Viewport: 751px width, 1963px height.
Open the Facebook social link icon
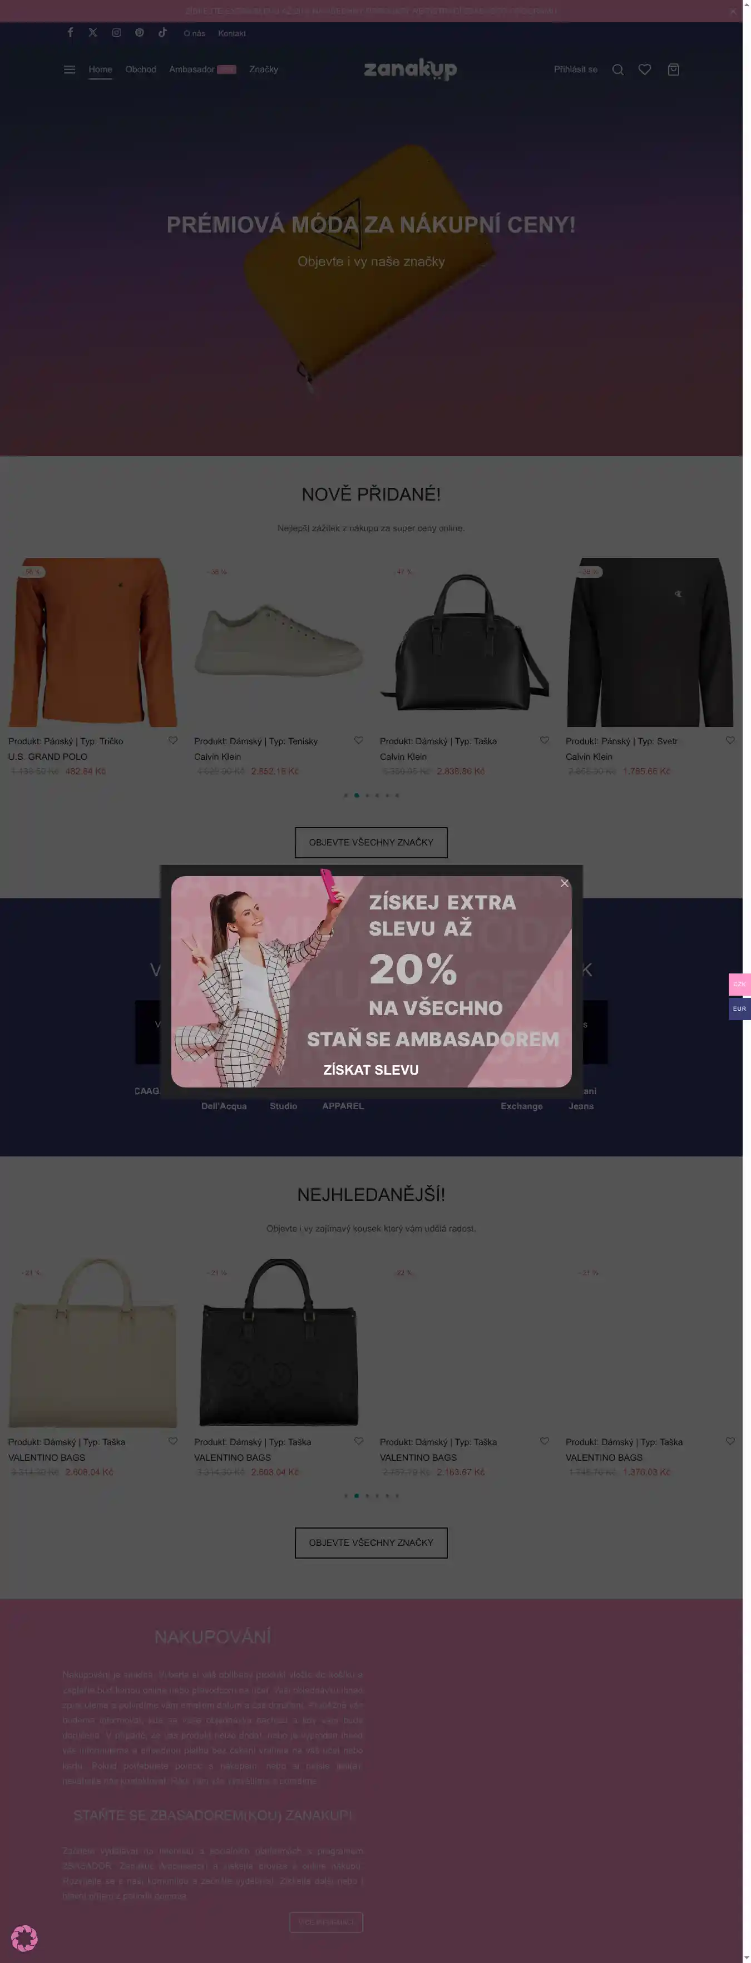70,32
